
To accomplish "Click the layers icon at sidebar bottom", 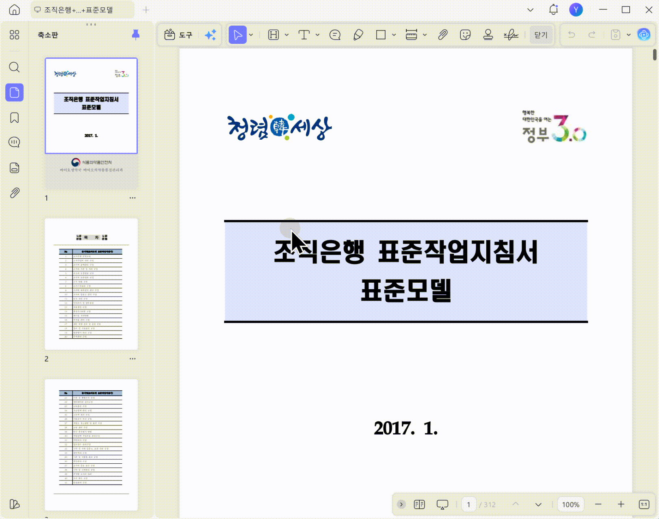I will coord(15,504).
